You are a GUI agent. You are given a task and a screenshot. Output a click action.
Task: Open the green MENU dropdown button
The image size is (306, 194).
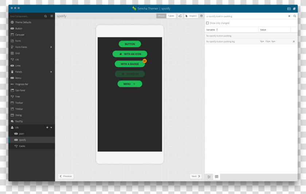tap(130, 84)
